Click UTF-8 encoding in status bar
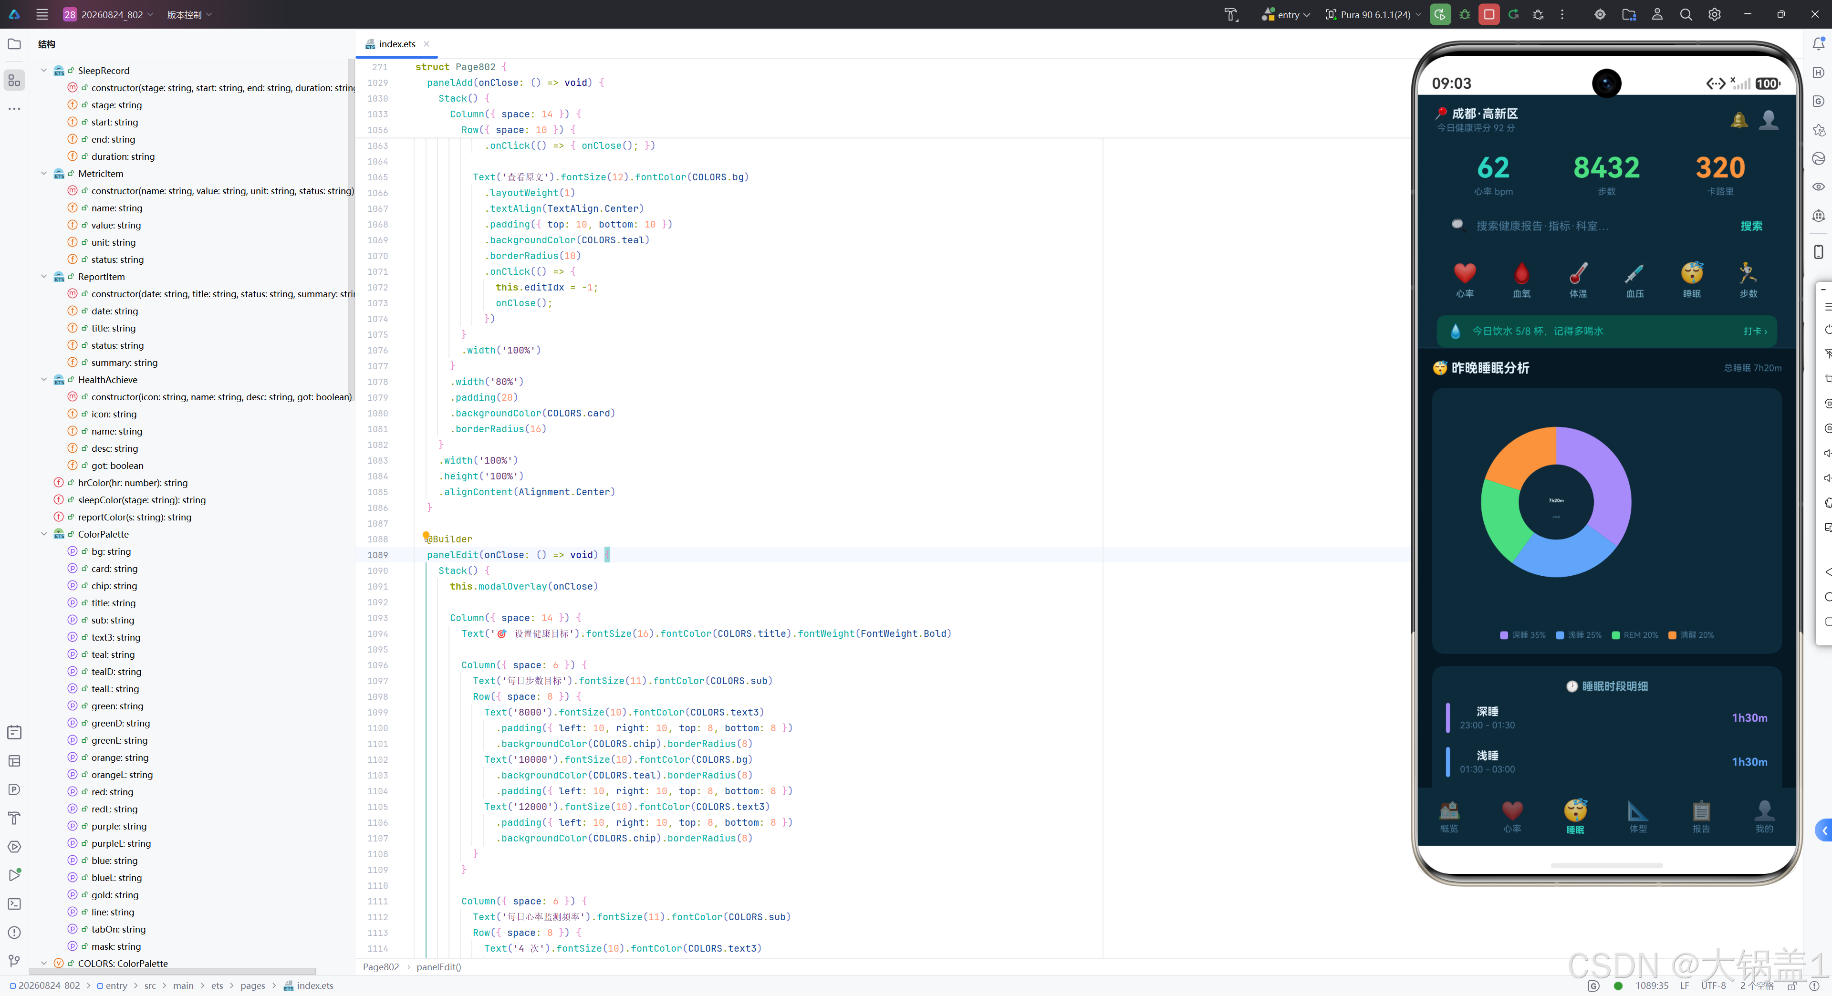This screenshot has width=1832, height=996. (1713, 986)
